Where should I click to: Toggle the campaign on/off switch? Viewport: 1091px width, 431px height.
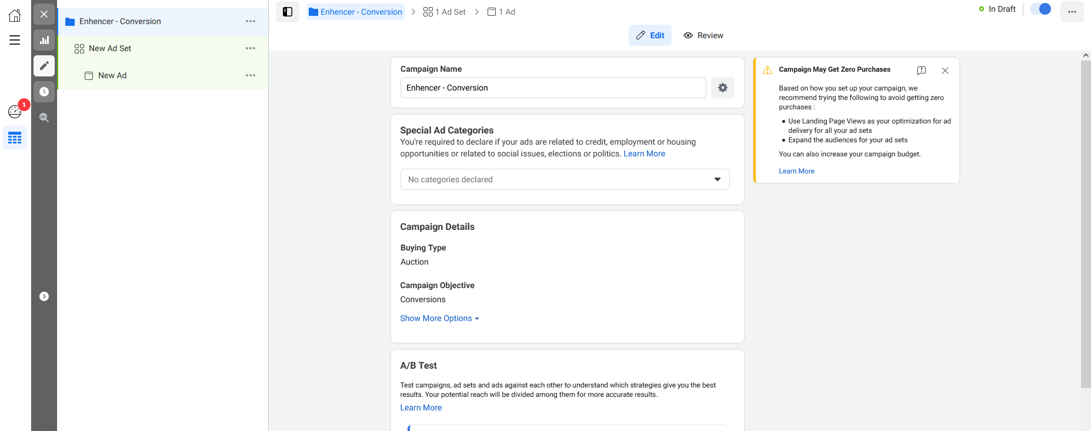pyautogui.click(x=1040, y=9)
